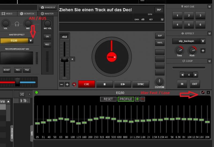
Task: Click the jog wheel platter
Action: click(x=112, y=57)
